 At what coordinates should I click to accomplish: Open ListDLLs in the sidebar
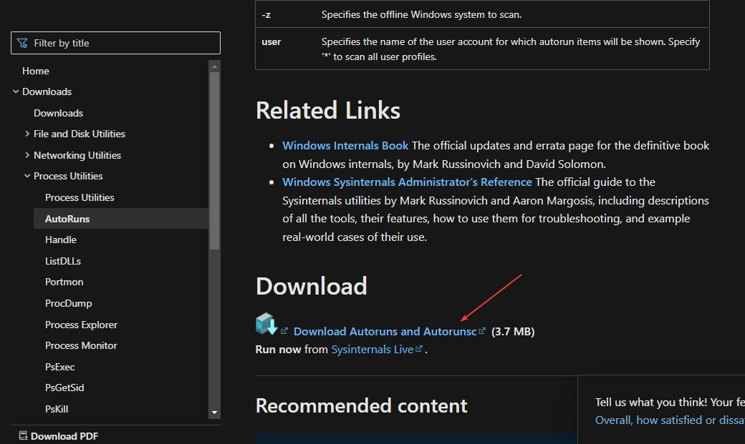click(x=63, y=261)
